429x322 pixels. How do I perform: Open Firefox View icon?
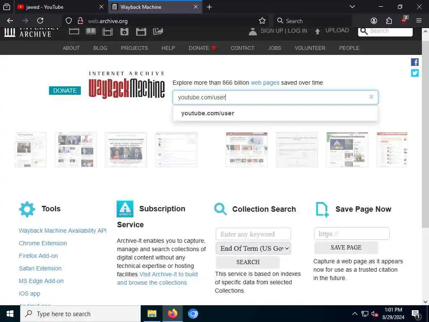(7, 7)
